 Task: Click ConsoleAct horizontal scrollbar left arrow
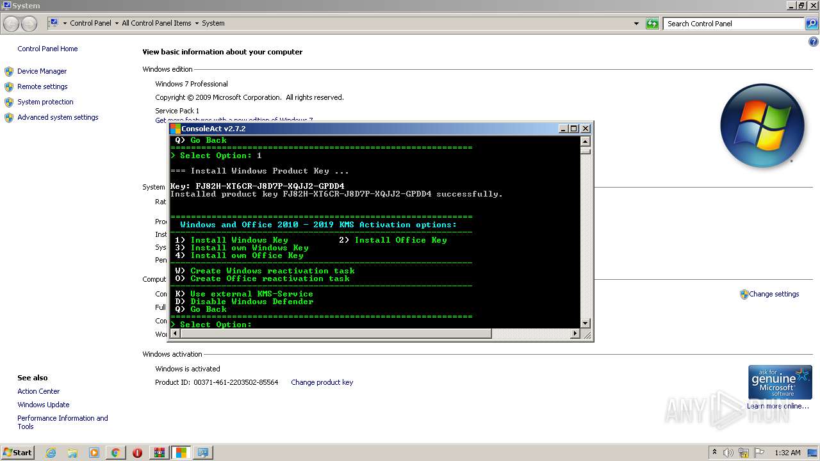pyautogui.click(x=174, y=334)
